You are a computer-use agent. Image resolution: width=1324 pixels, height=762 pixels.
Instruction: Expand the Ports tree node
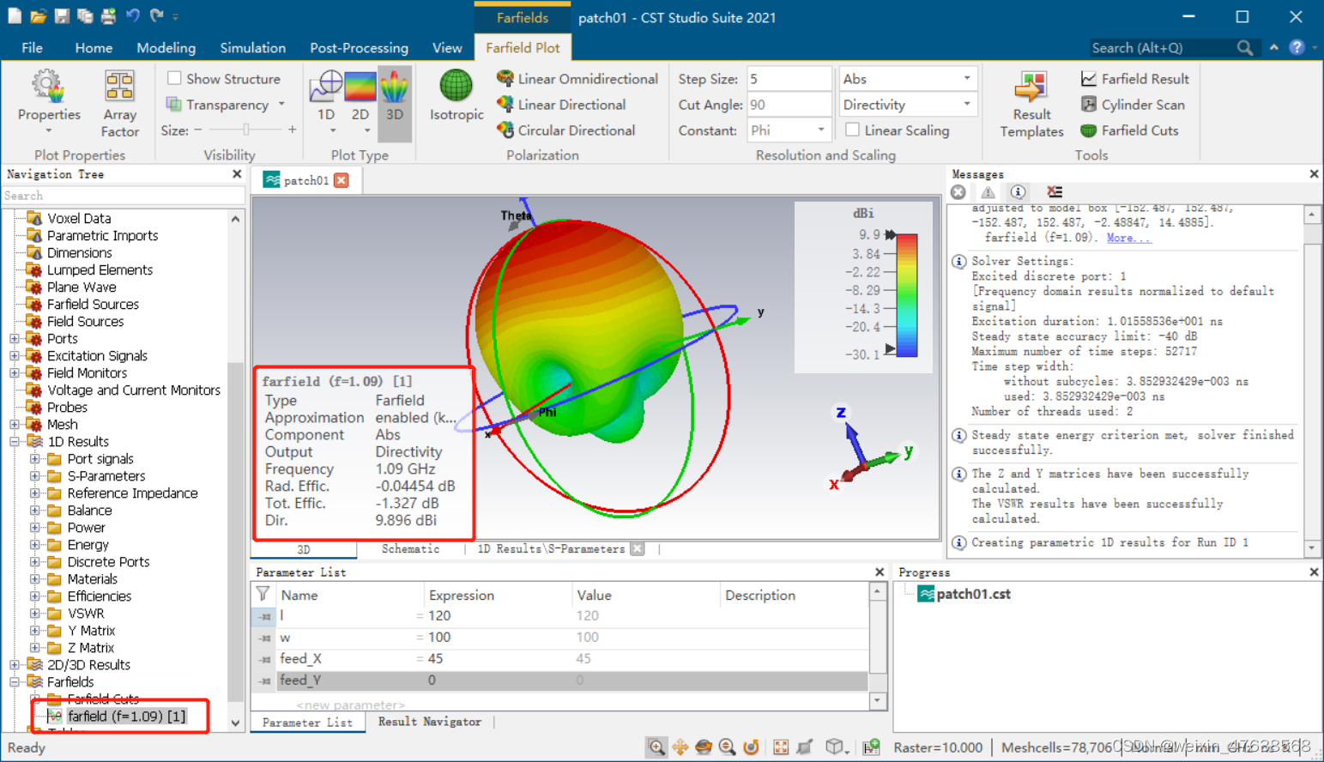pos(15,339)
